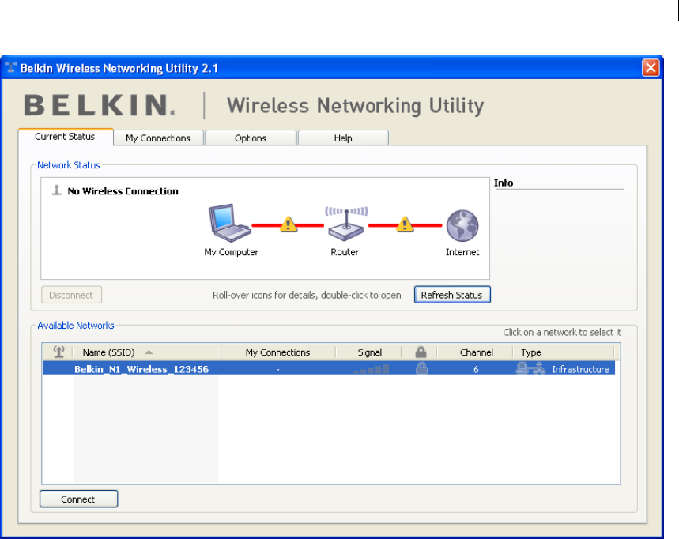
Task: Click the antenna icon column header
Action: coord(58,352)
